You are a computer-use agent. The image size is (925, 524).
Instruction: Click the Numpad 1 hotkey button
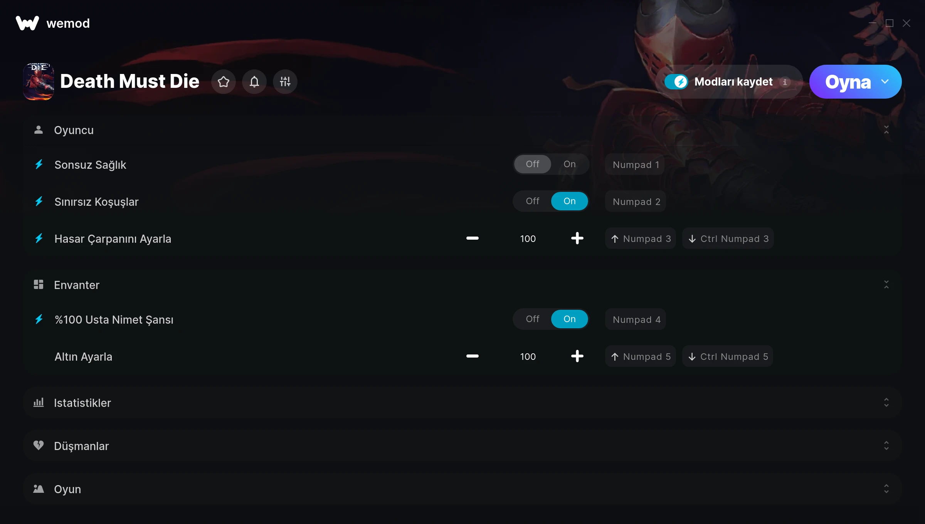636,165
